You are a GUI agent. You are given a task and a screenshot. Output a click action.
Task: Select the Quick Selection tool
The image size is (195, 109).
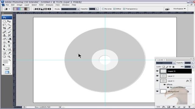pos(9,25)
